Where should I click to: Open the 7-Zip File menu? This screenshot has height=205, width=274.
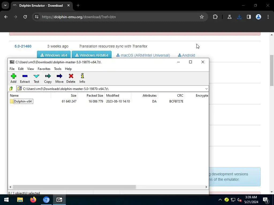tap(12, 69)
